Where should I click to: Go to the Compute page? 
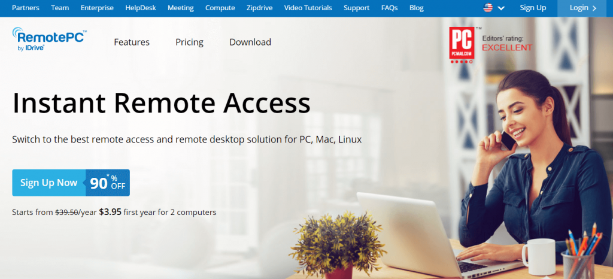(220, 8)
